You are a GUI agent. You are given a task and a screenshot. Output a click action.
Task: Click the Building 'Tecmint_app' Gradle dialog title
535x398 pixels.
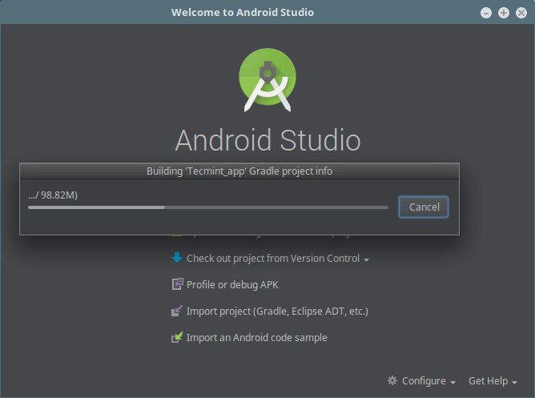tap(239, 171)
